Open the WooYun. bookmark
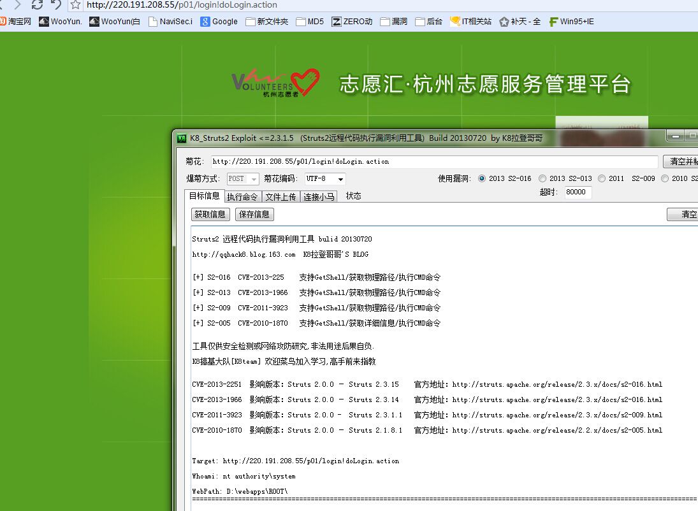Image resolution: width=698 pixels, height=511 pixels. pos(61,22)
